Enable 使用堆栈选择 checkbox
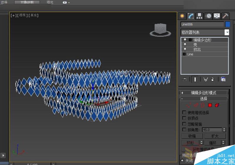 (x=184, y=112)
